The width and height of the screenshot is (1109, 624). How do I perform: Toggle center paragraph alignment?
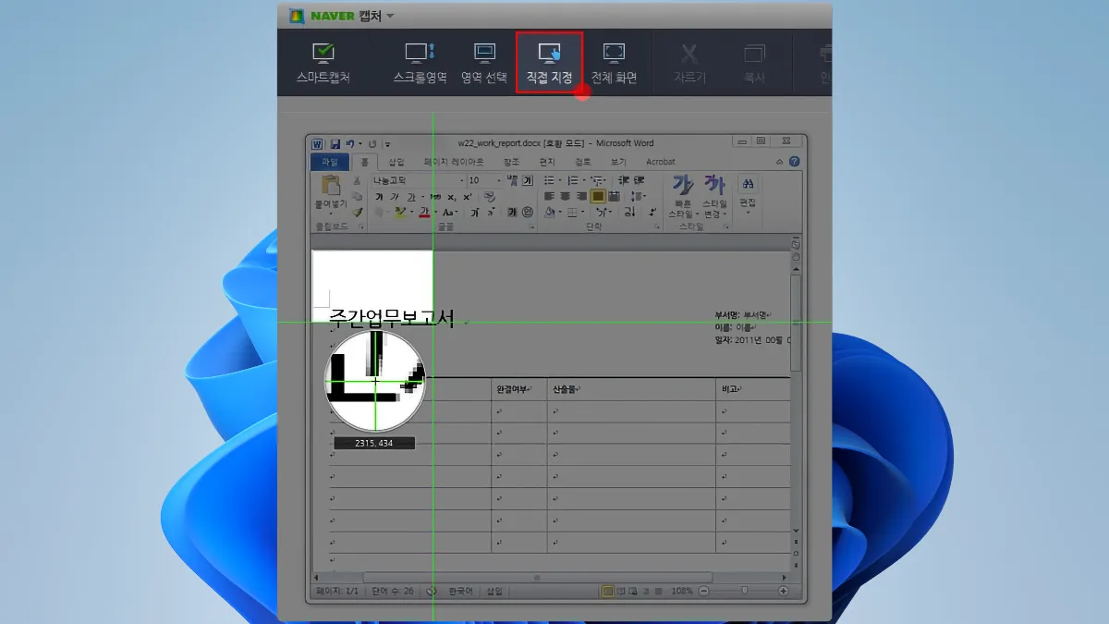[565, 195]
